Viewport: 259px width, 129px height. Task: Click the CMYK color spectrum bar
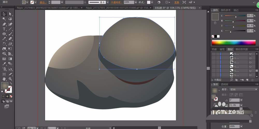(x=234, y=42)
